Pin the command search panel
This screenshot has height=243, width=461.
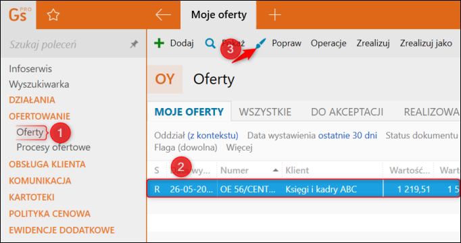coord(134,45)
